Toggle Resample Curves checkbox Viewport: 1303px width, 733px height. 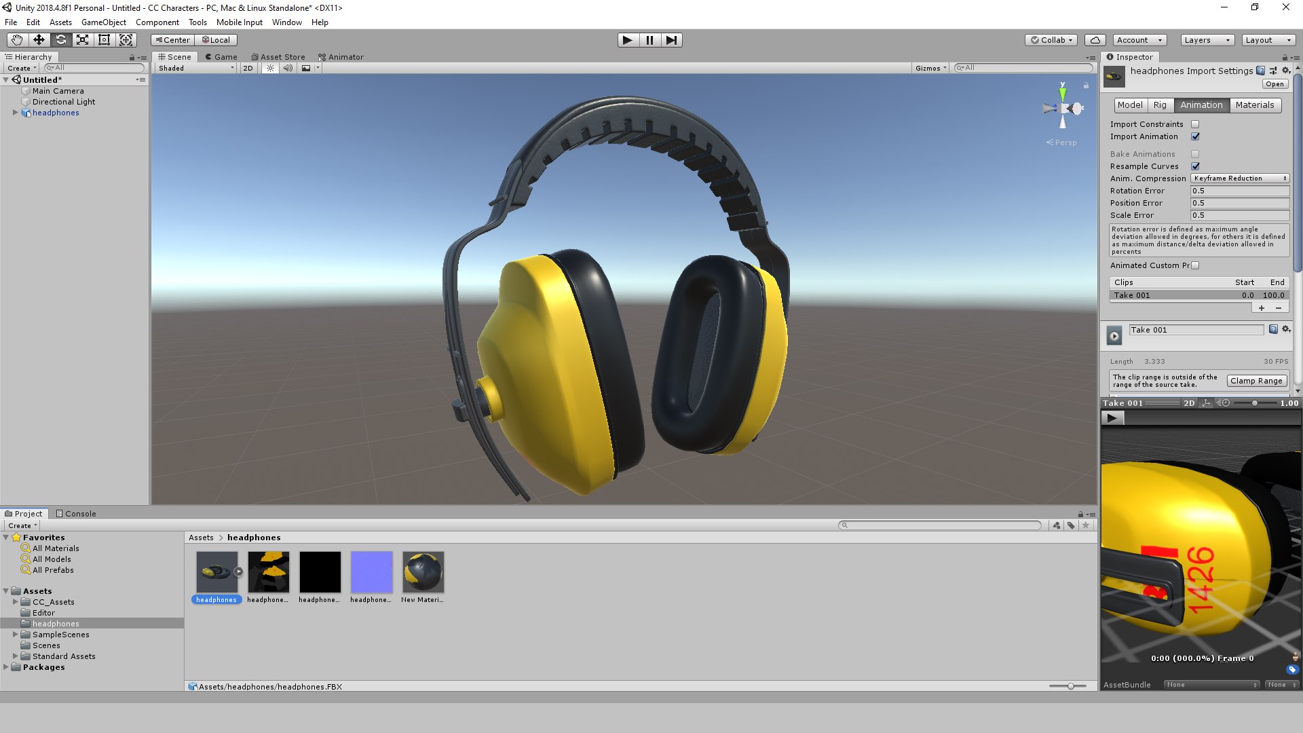1195,166
